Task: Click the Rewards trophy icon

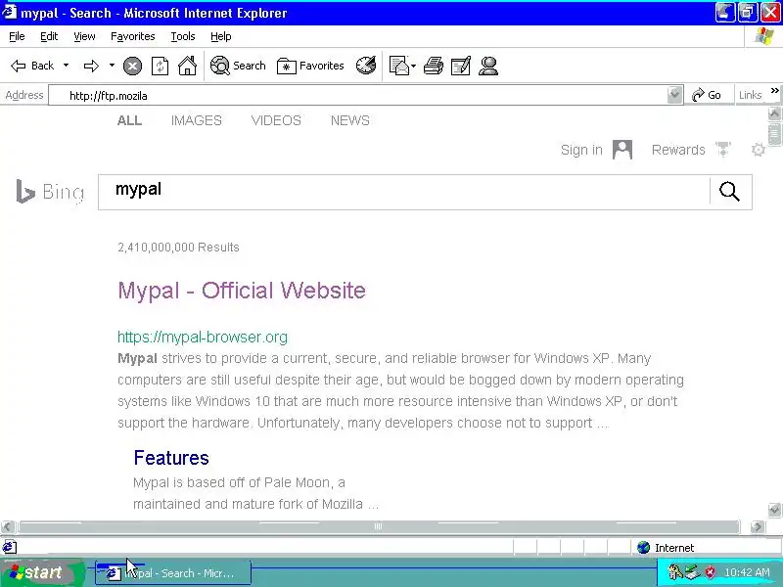Action: 723,149
